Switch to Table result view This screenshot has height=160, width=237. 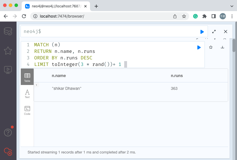coord(27,77)
